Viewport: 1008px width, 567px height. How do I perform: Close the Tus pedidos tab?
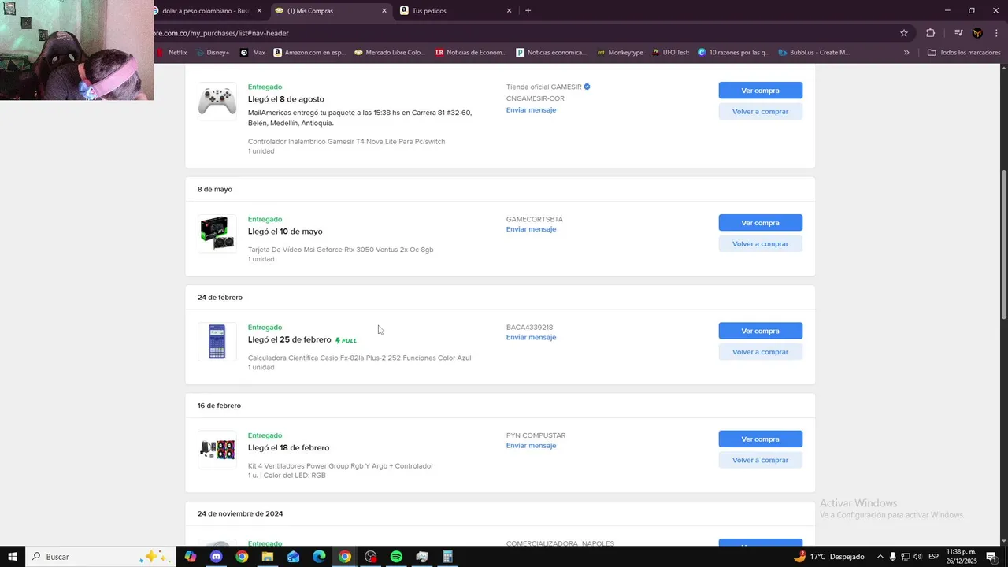pos(509,11)
